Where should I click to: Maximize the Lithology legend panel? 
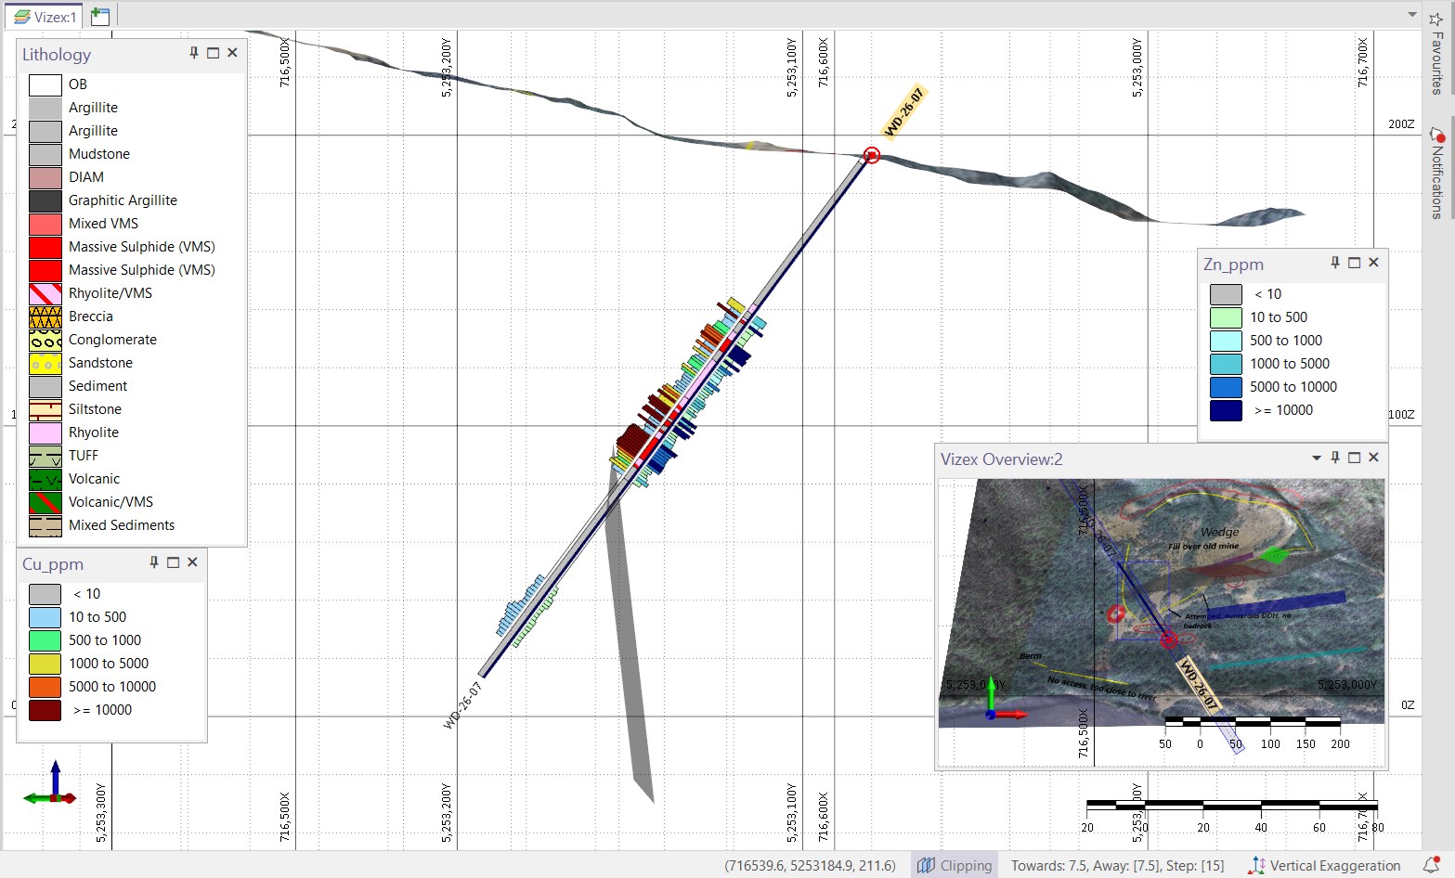213,53
